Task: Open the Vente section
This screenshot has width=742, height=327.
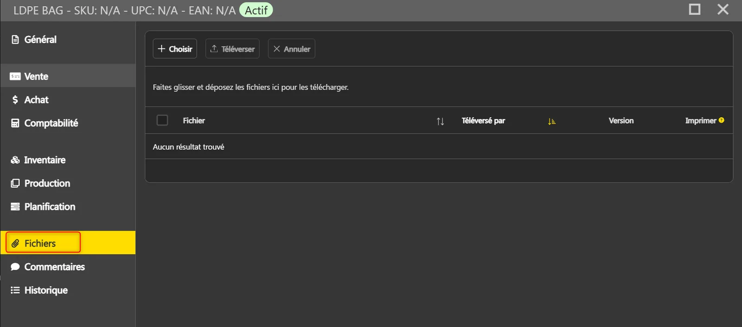Action: [68, 76]
